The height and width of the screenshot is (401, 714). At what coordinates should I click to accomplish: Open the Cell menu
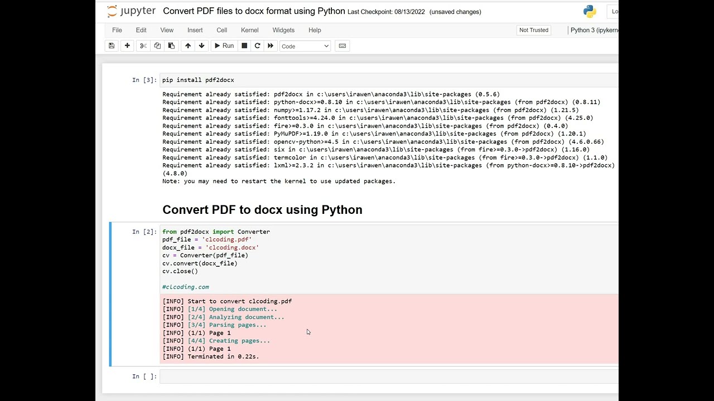coord(222,30)
